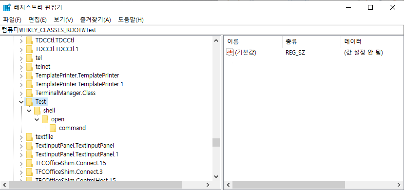The height and width of the screenshot is (190, 404).
Task: Select the telnet key label
Action: 43,67
